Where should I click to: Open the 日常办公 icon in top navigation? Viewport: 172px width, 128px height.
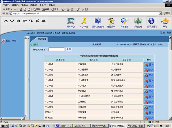point(71,21)
